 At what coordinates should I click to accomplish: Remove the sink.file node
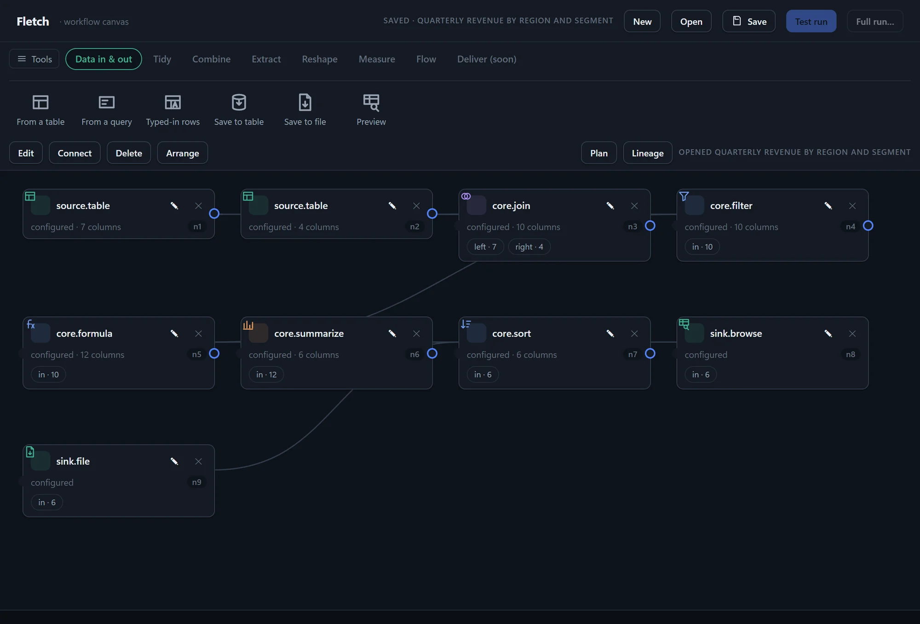click(198, 461)
